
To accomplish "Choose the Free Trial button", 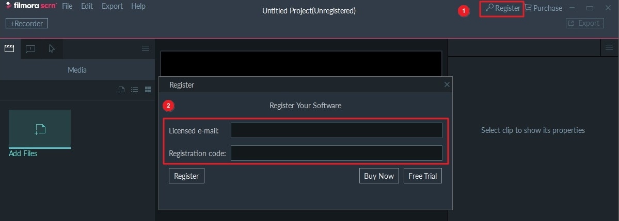I will coord(422,176).
